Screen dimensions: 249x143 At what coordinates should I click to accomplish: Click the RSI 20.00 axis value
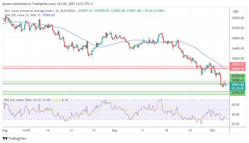[x=235, y=124]
